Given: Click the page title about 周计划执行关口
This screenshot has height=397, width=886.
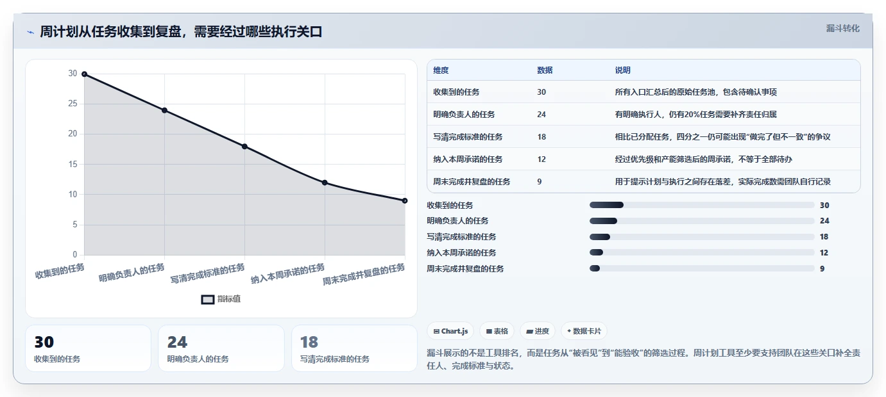Looking at the screenshot, I should tap(181, 32).
